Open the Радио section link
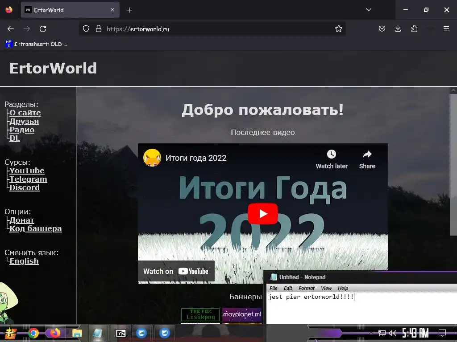 coord(22,130)
